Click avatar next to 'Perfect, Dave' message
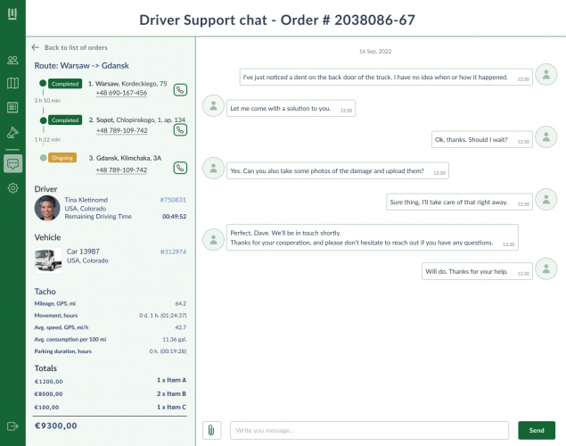Viewport: 566px width, 446px height. pyautogui.click(x=213, y=240)
